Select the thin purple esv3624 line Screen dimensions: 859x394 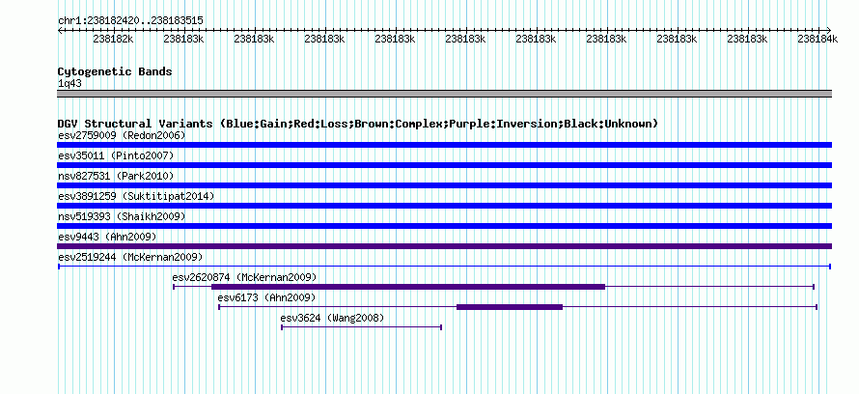[x=362, y=327]
